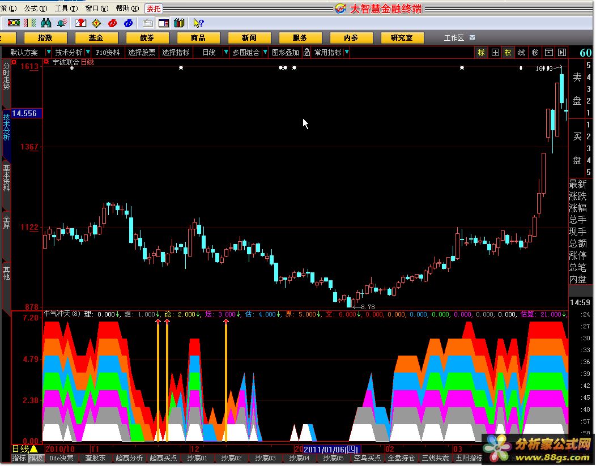
Task: Click the 新闻 yellow button
Action: [249, 37]
